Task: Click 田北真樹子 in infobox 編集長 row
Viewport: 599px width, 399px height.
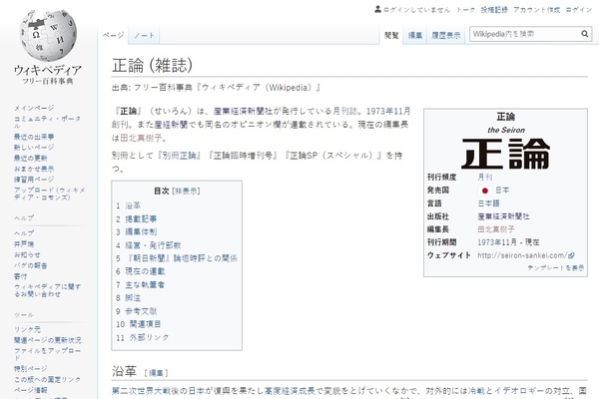Action: pos(496,229)
